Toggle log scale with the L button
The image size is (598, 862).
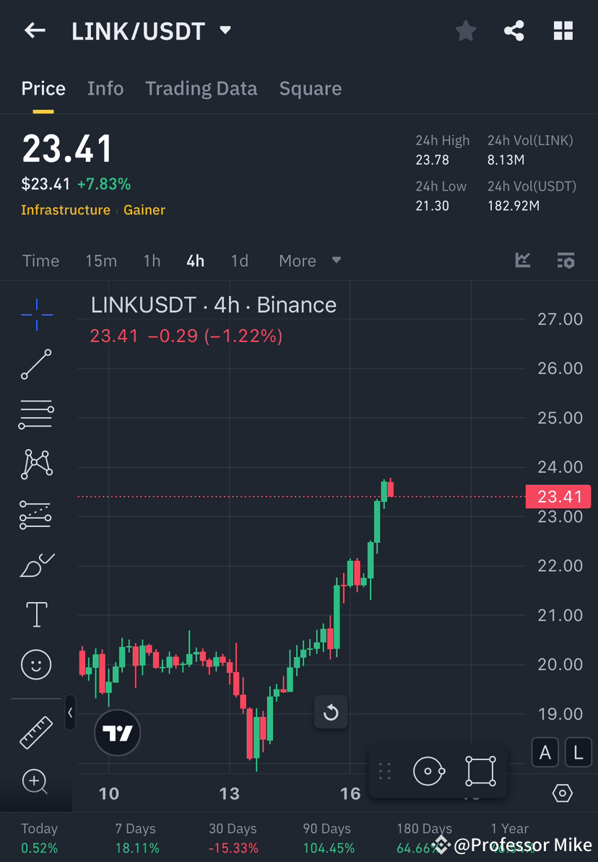click(x=578, y=752)
